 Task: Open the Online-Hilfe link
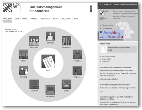coord(106,59)
